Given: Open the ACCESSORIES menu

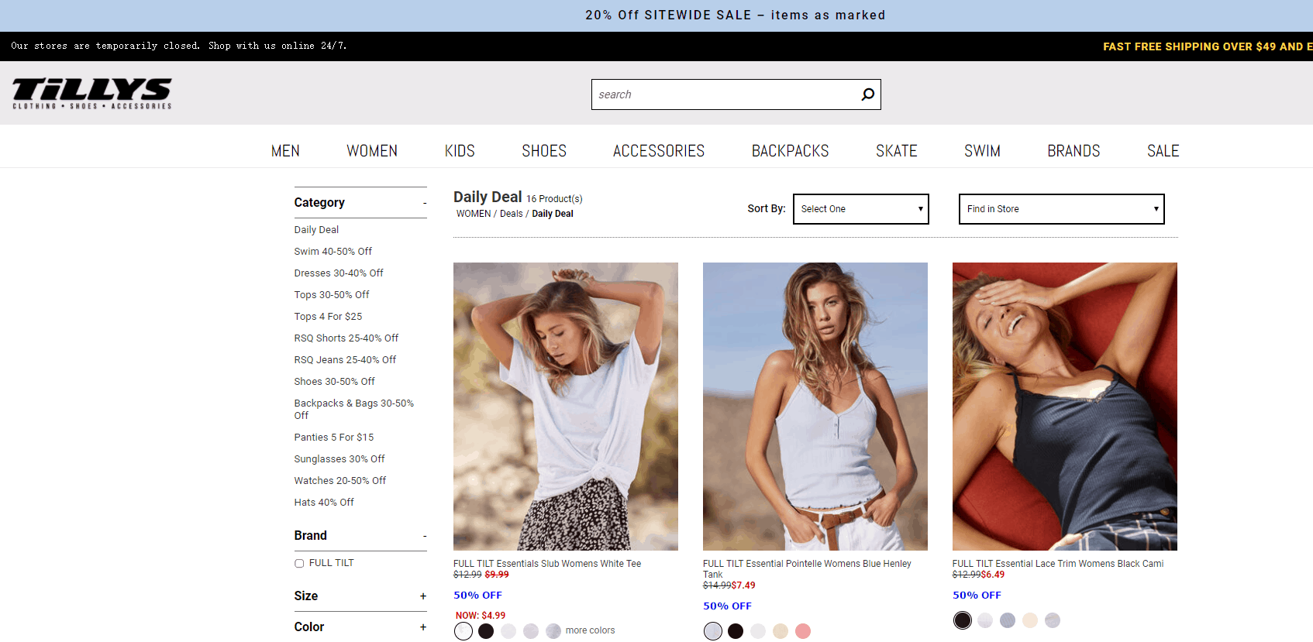Looking at the screenshot, I should pos(659,151).
